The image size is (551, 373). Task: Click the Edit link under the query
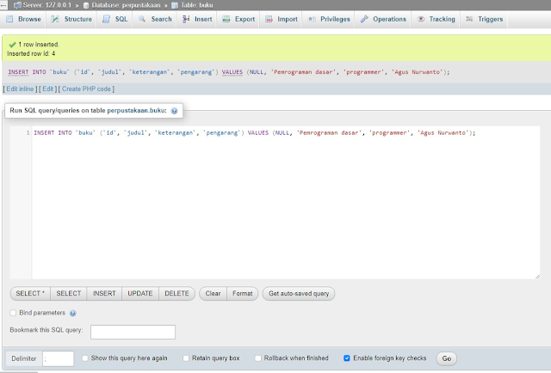(x=48, y=89)
